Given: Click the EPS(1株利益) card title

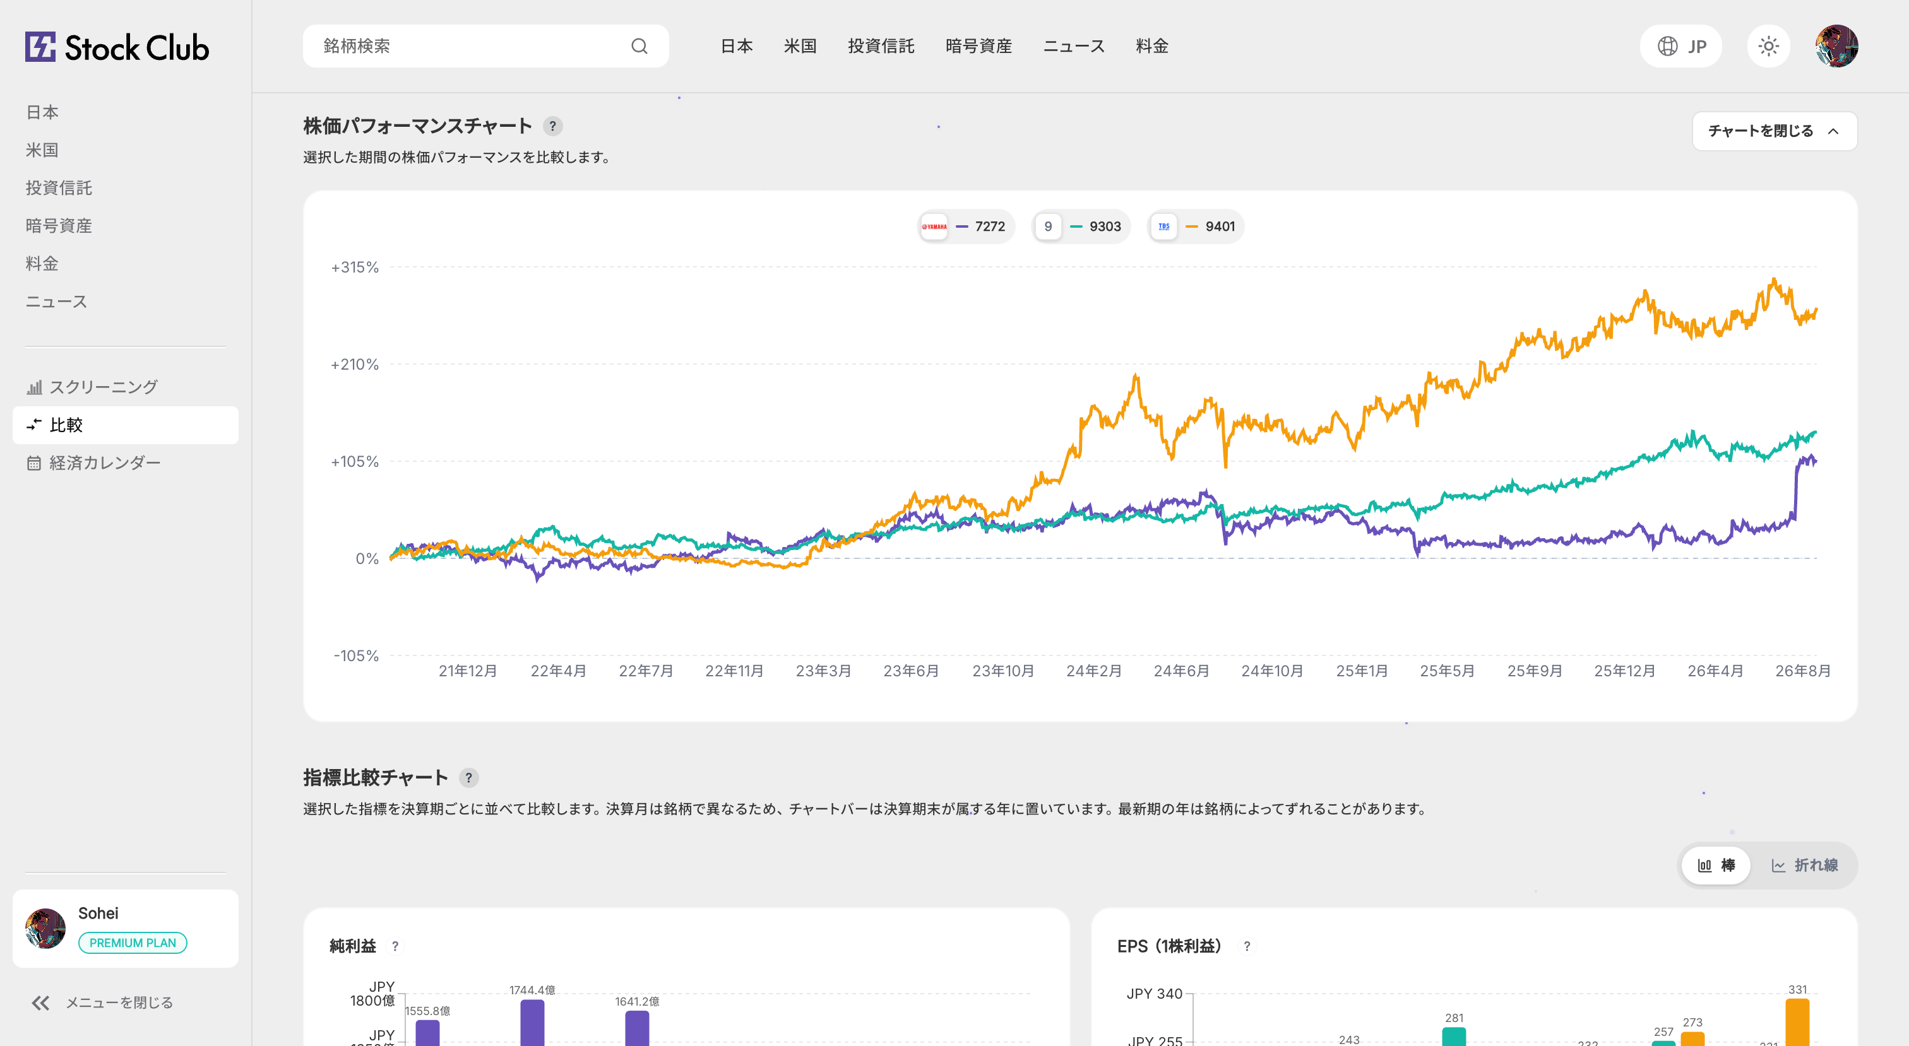Looking at the screenshot, I should tap(1169, 946).
